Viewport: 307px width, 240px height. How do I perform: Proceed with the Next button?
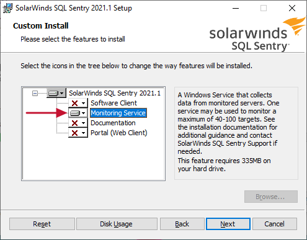[x=228, y=224]
